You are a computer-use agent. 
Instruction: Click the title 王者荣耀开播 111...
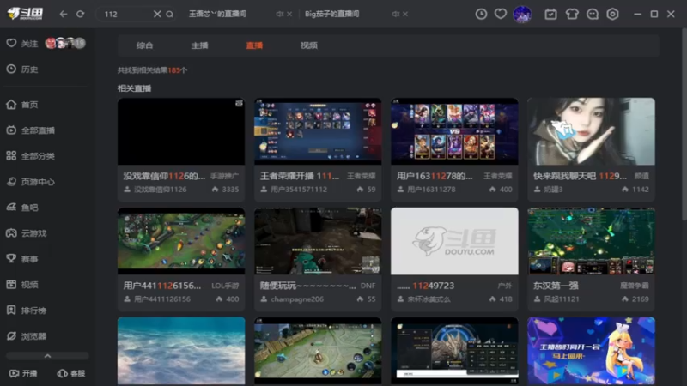[x=300, y=176]
